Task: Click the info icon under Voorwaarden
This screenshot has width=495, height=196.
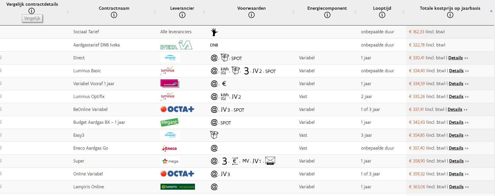Action: click(x=252, y=15)
